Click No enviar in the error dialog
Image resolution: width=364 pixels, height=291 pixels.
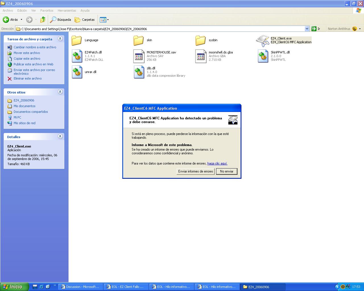click(227, 171)
